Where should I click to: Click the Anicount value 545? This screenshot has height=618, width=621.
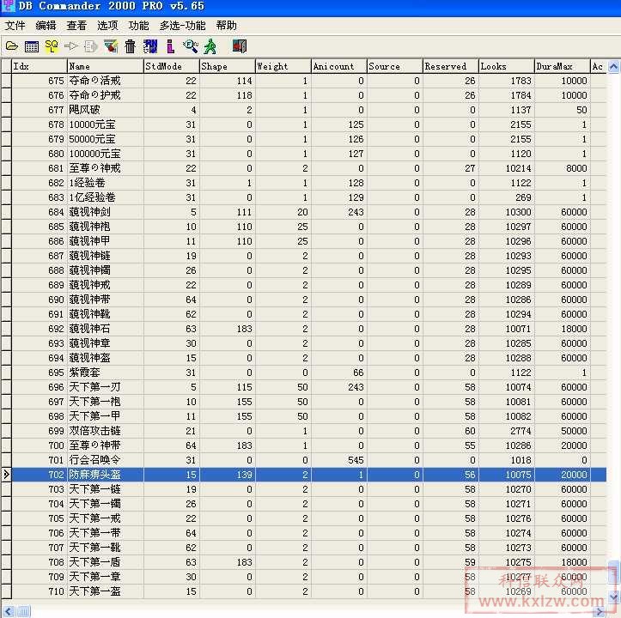pos(339,460)
